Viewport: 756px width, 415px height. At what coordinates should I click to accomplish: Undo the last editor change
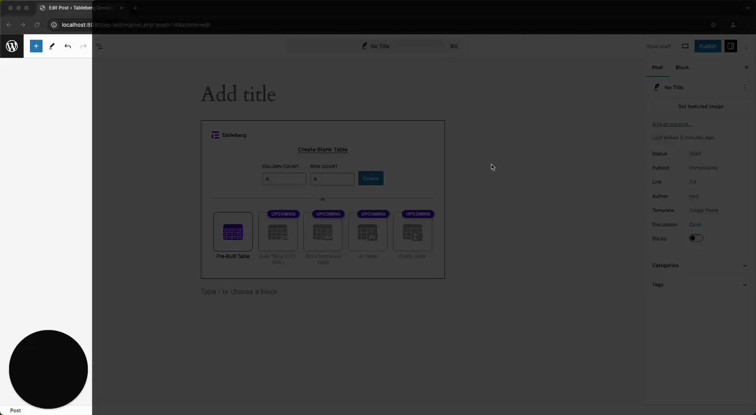click(x=68, y=46)
